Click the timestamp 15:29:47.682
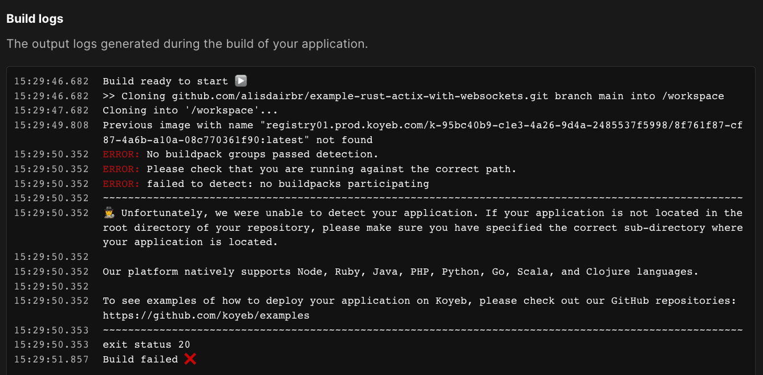Image resolution: width=763 pixels, height=375 pixels. click(51, 111)
